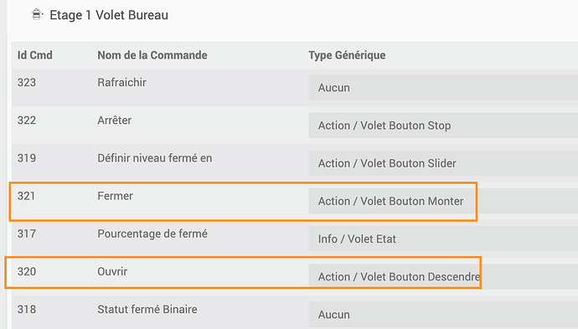Screen dimensions: 578x329
Task: Click command id 323 cell
Action: click(27, 82)
